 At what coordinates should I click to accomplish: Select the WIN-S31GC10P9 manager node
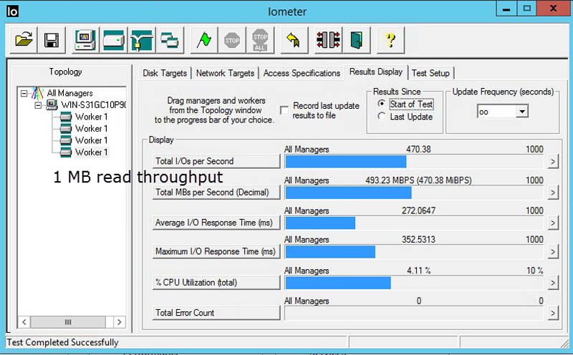(x=93, y=105)
